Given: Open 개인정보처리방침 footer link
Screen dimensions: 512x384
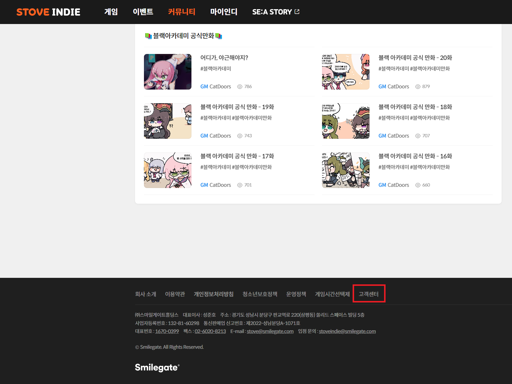Looking at the screenshot, I should [213, 294].
